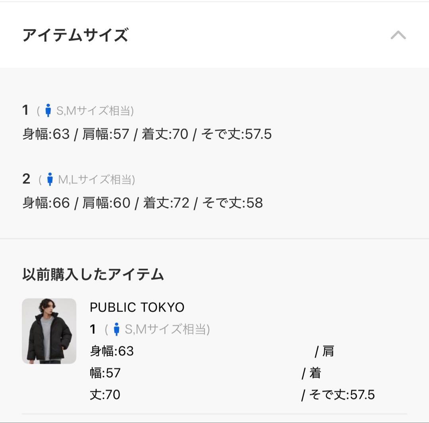Tap the first blue silhouette icon on screen
The height and width of the screenshot is (423, 429).
48,111
